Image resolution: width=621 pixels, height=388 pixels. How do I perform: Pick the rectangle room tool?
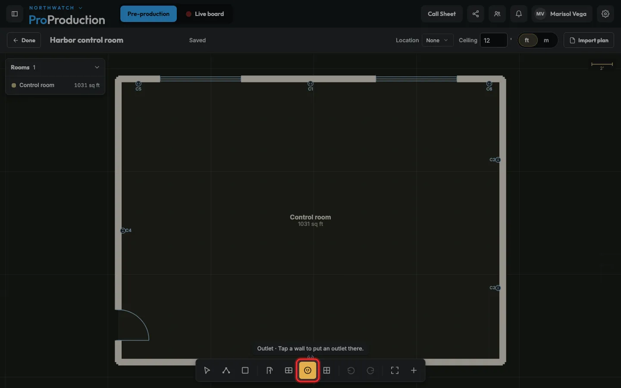(245, 370)
